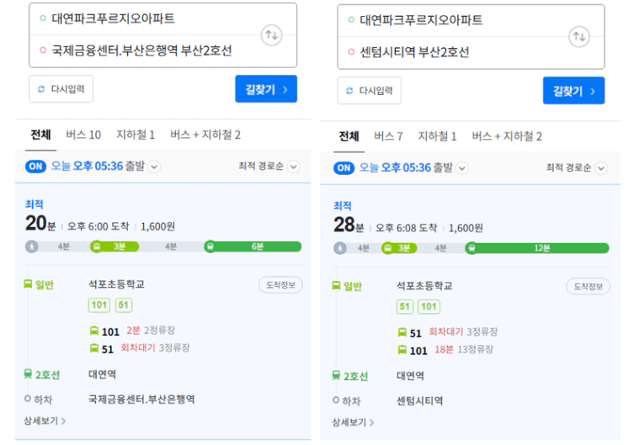Click left 길찾기 search button
634x445 pixels.
tap(266, 89)
